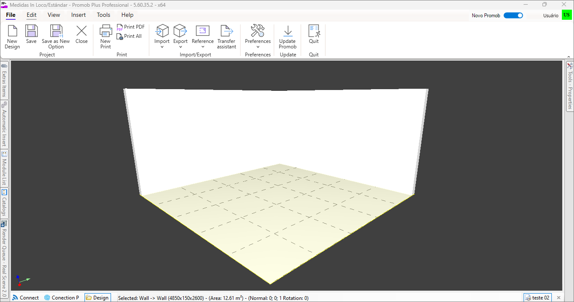Open New Print from the ribbon
The width and height of the screenshot is (574, 302).
pyautogui.click(x=106, y=32)
